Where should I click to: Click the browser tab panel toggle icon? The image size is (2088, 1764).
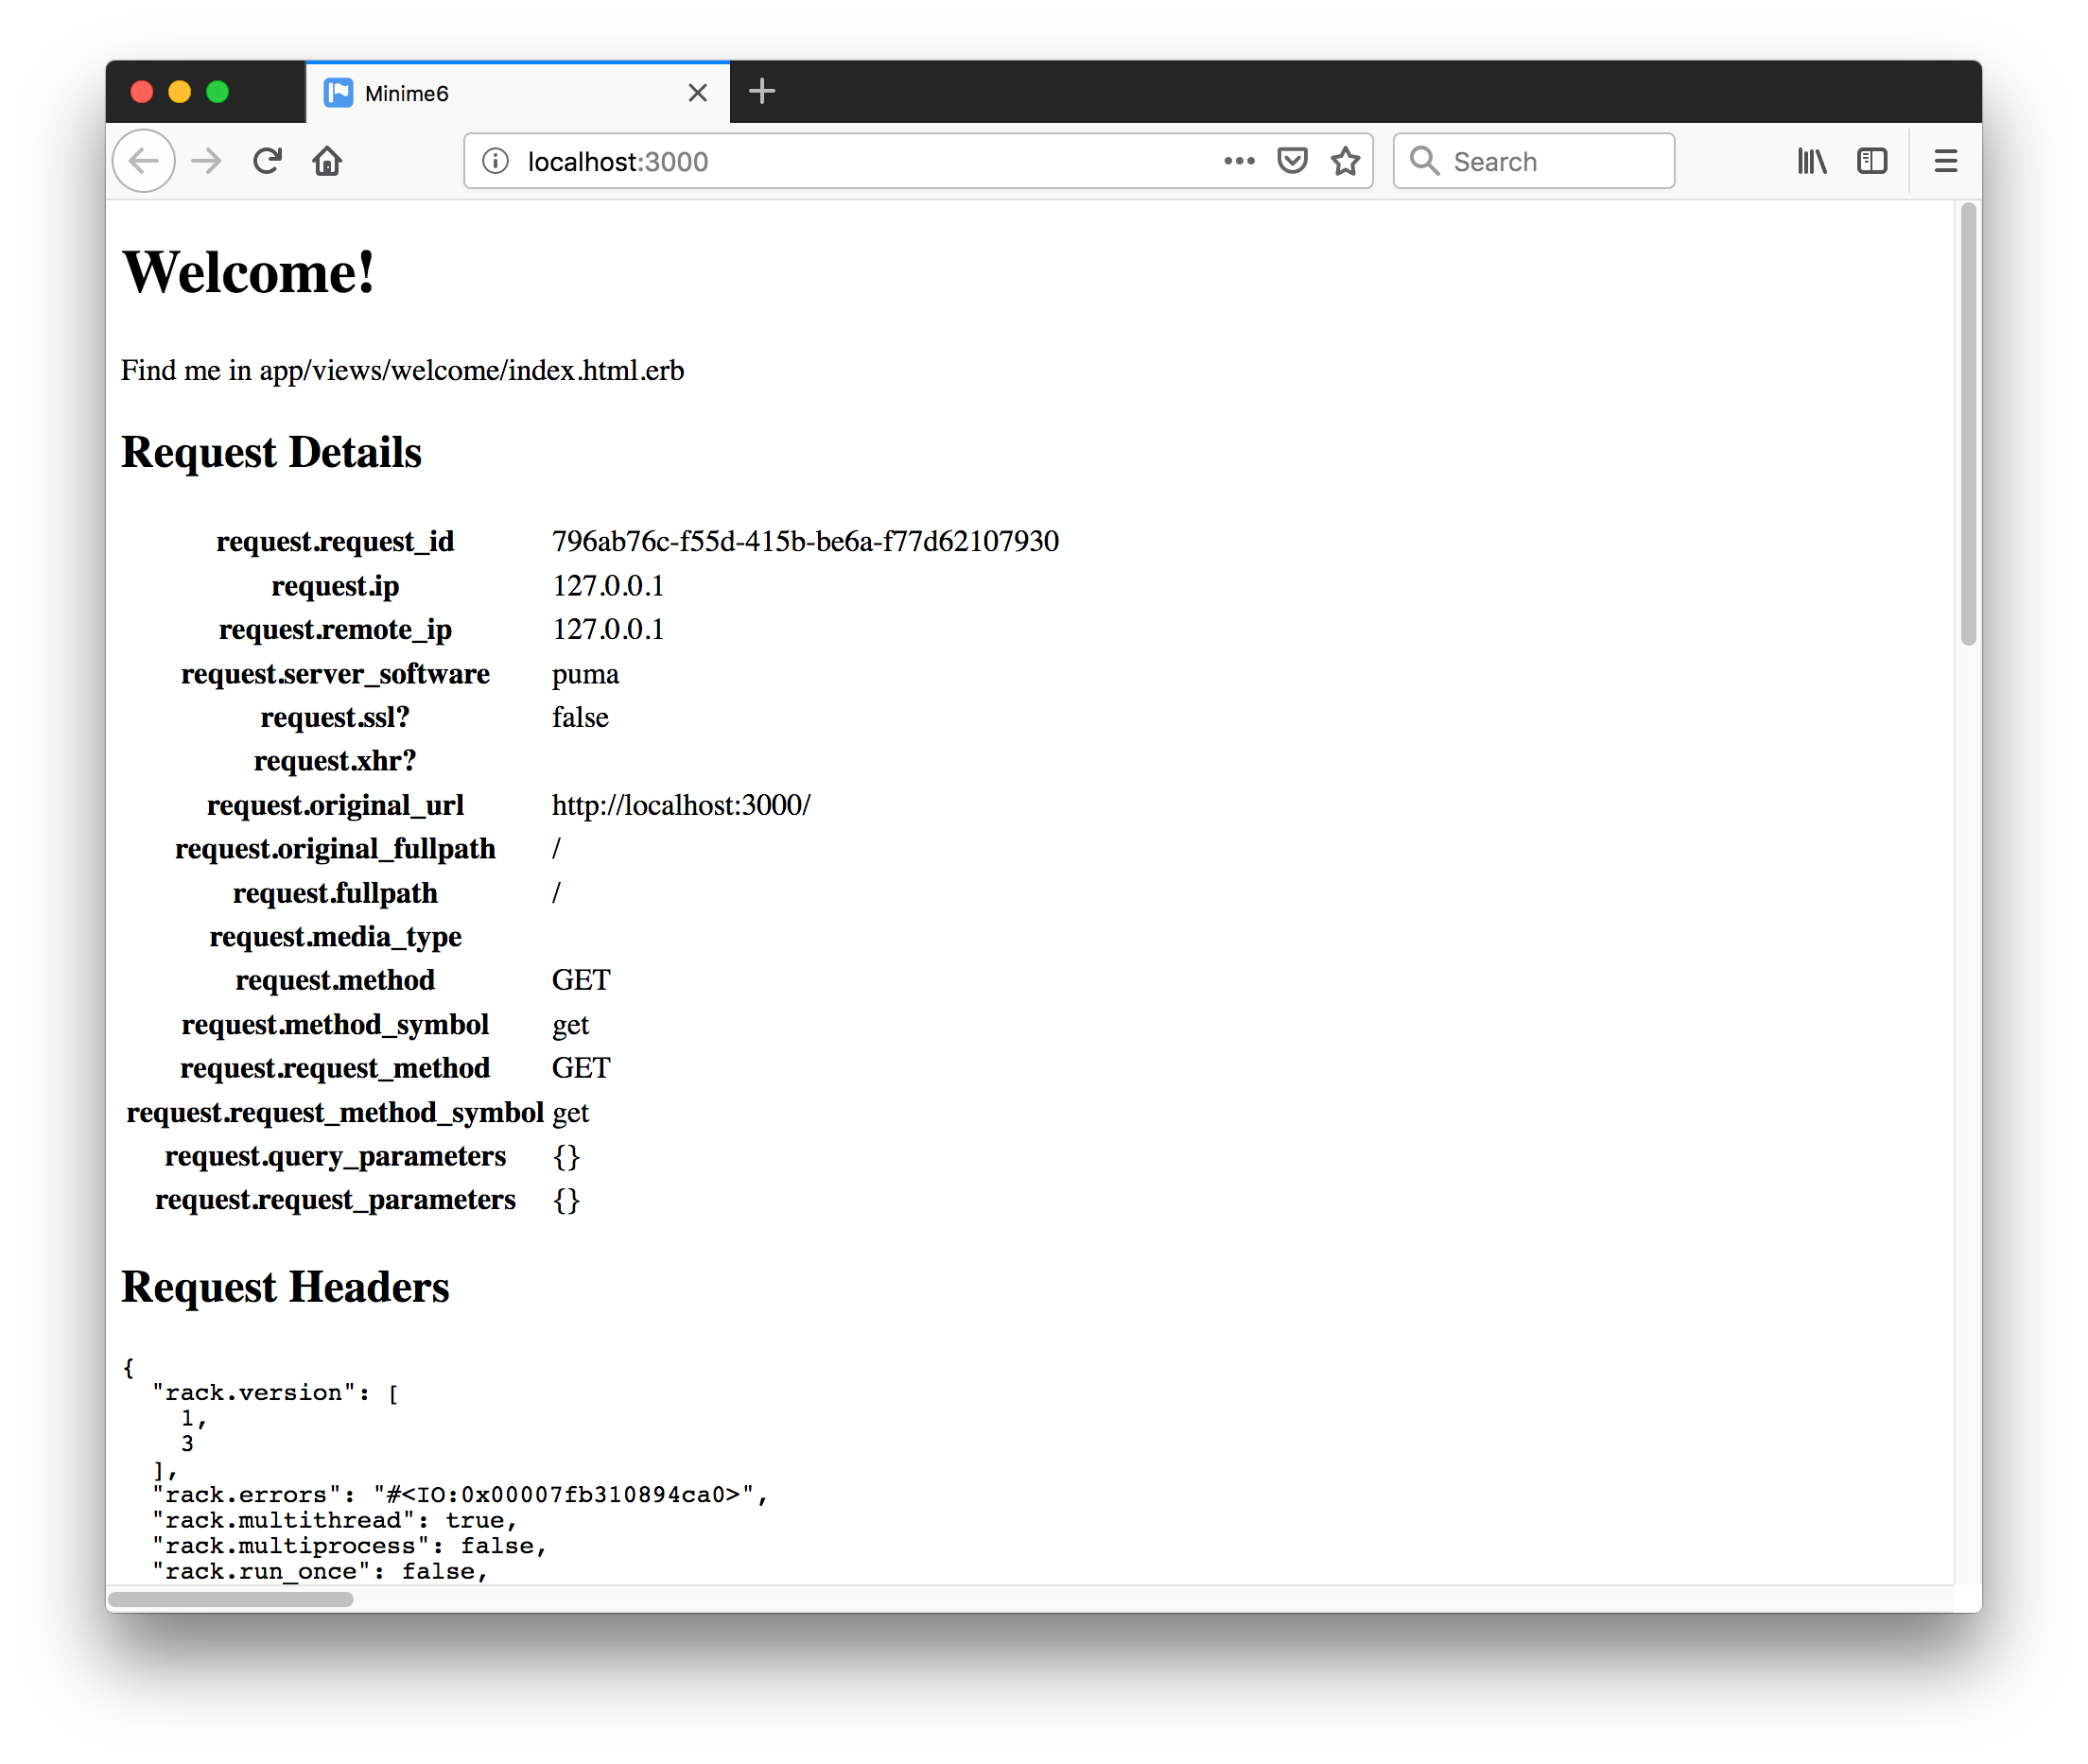click(1870, 159)
